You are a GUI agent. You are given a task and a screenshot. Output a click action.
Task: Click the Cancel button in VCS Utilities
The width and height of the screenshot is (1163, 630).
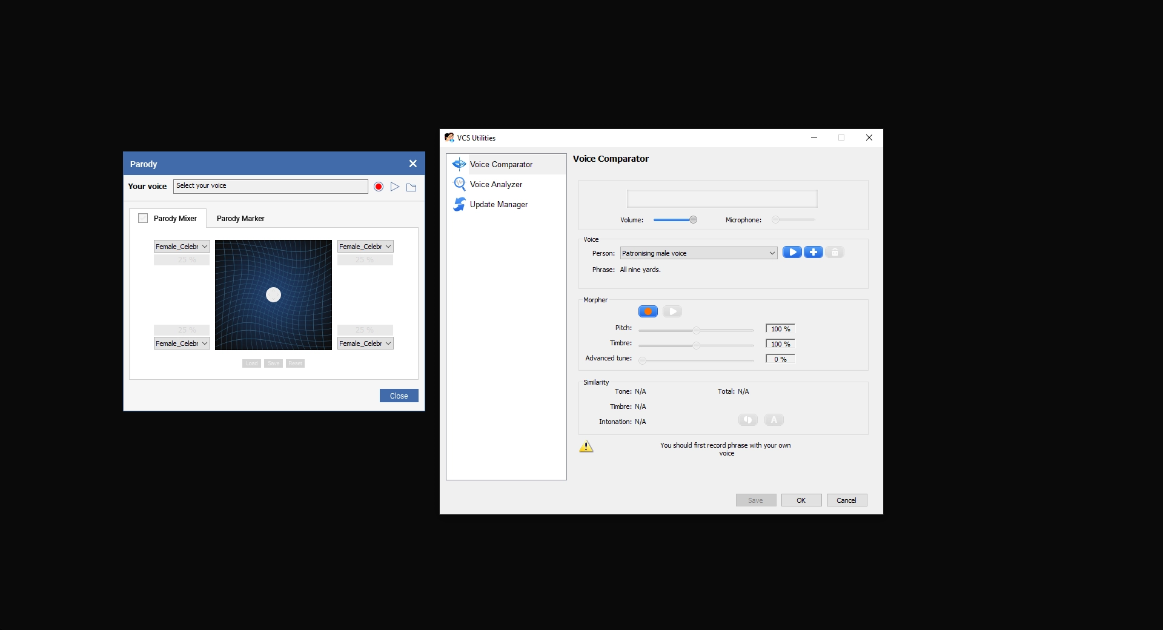[x=846, y=500]
